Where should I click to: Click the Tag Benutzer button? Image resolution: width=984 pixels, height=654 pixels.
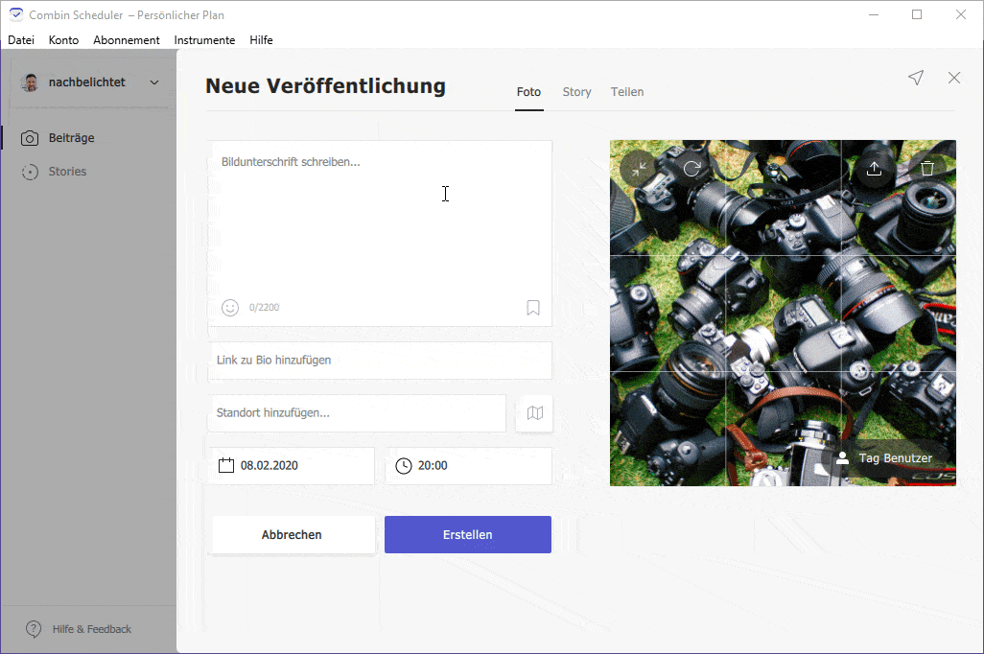point(884,458)
